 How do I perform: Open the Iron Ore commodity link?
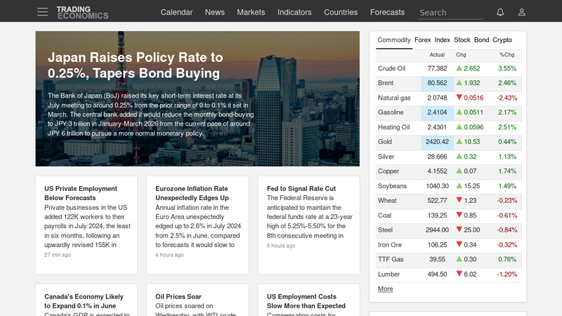(390, 244)
